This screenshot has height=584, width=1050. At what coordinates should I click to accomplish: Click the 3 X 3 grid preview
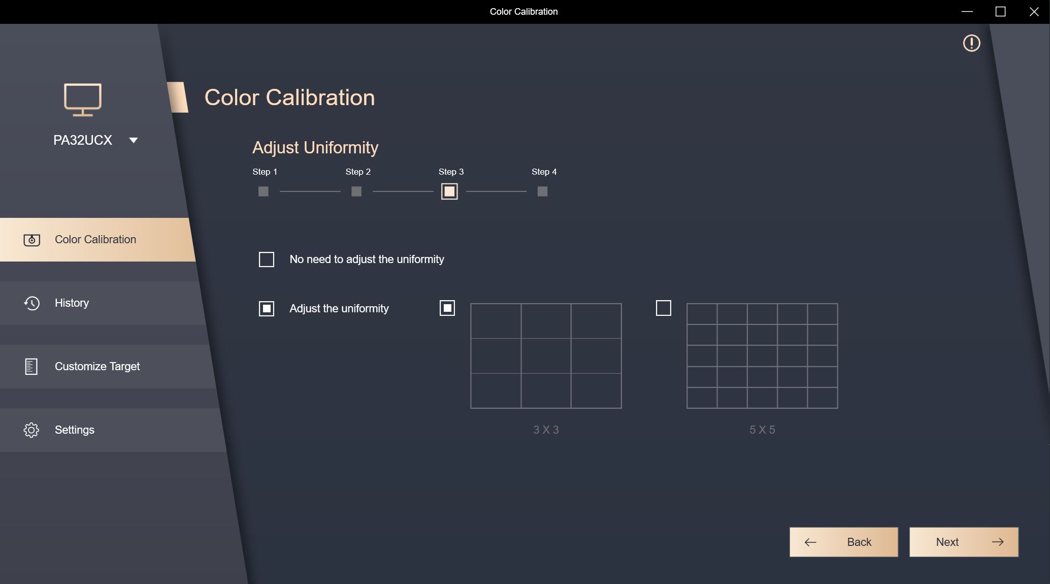coord(546,356)
